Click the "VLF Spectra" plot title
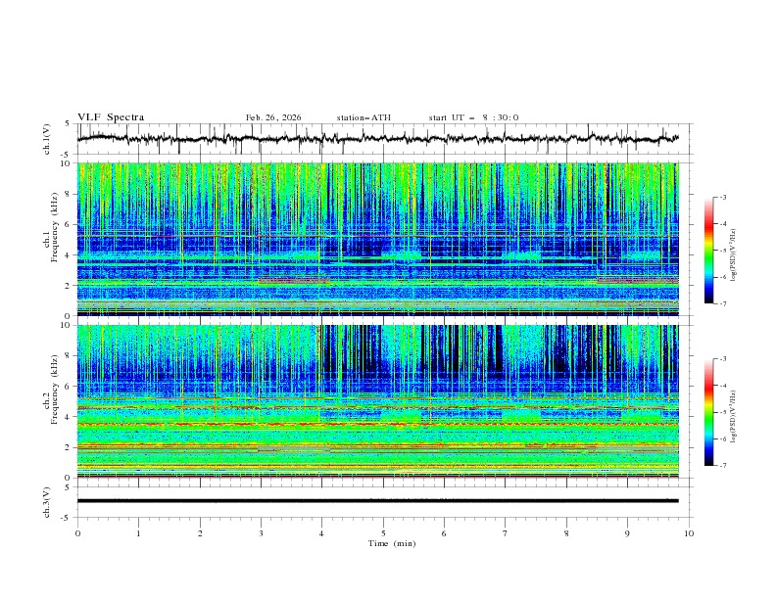Viewport: 776px width, 599px height. pos(111,117)
